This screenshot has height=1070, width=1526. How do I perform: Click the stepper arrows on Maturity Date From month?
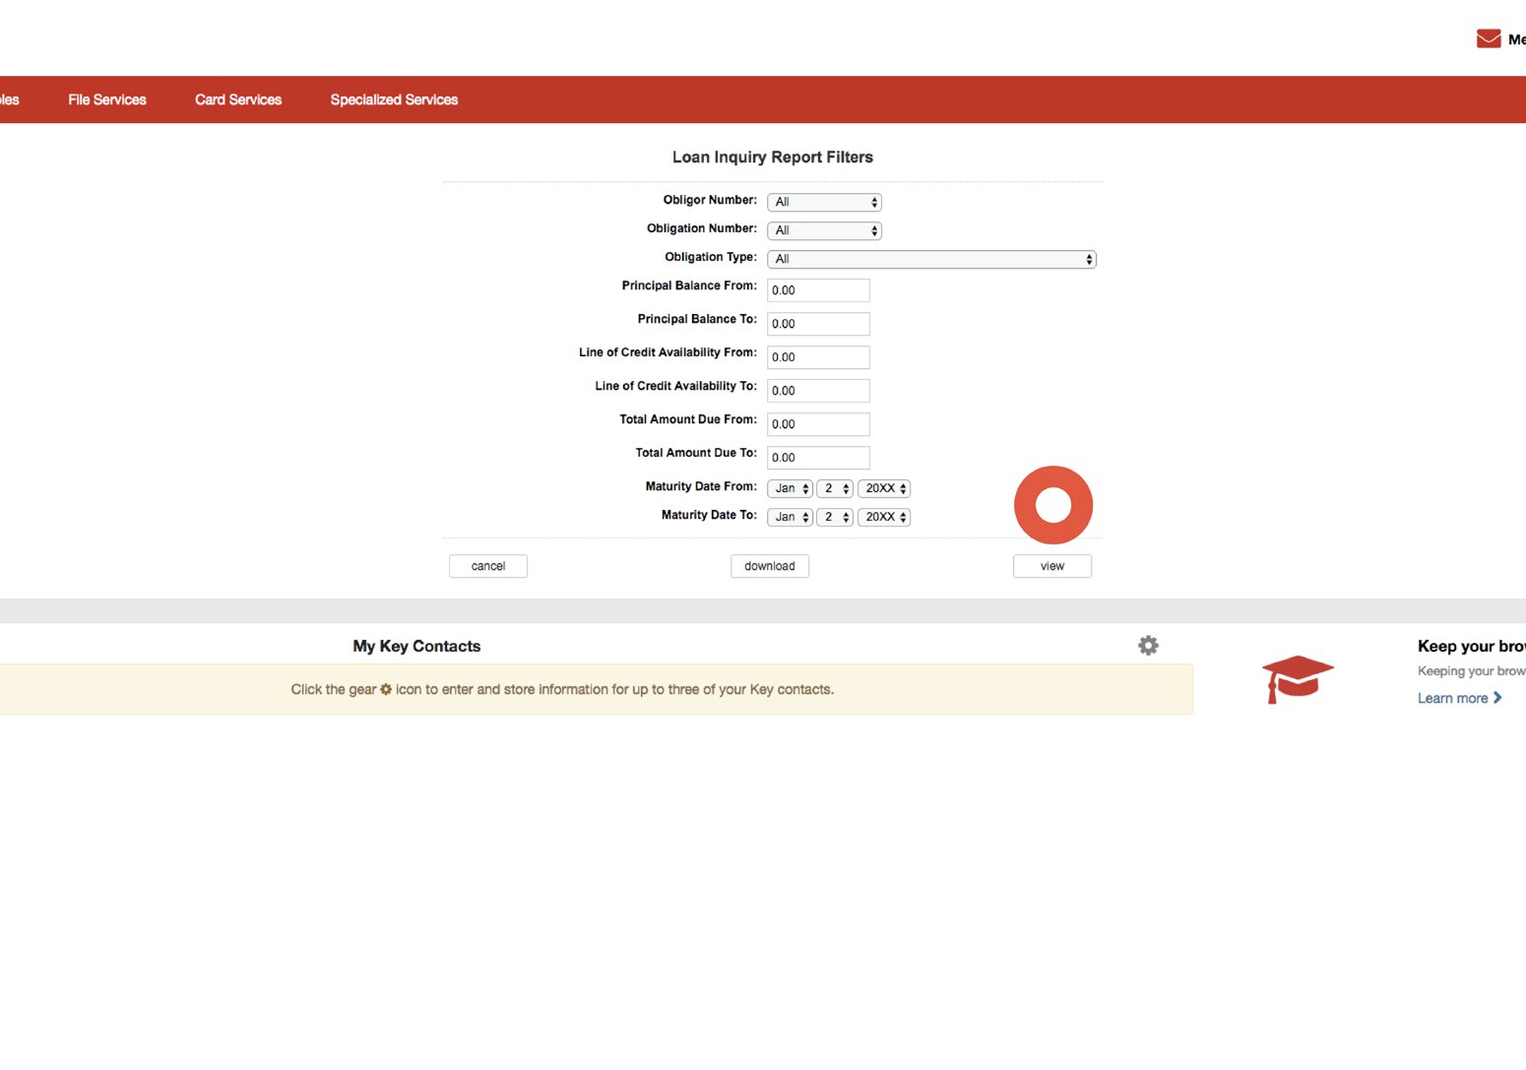tap(803, 488)
